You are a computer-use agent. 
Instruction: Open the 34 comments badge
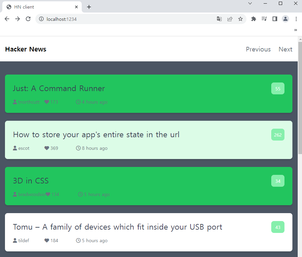pyautogui.click(x=278, y=181)
